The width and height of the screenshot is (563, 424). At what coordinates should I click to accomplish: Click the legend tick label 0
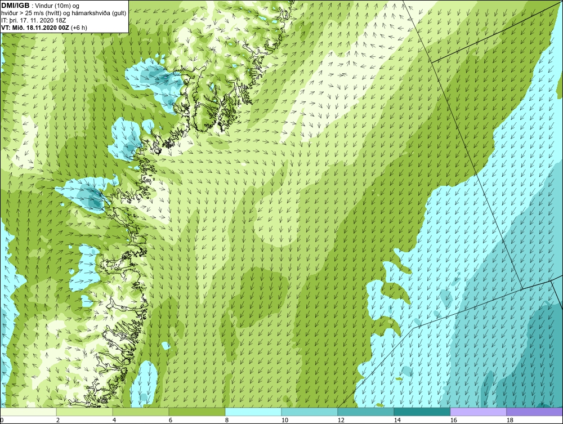2,421
